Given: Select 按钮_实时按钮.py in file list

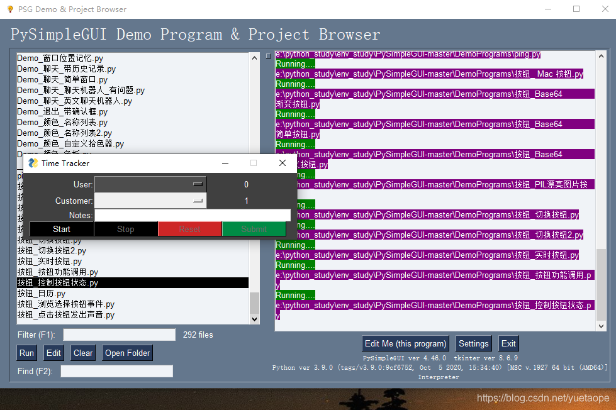Looking at the screenshot, I should (133, 261).
